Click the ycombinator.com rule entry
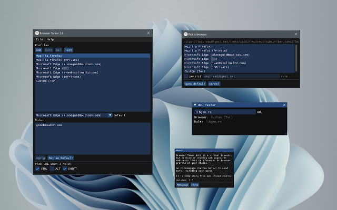337x210 pixels. tap(93, 125)
